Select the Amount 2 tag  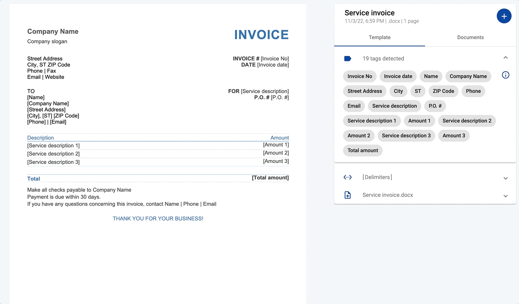coord(358,135)
